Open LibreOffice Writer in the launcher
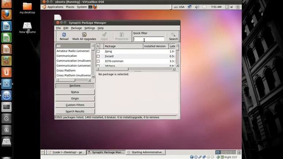This screenshot has width=283, height=159. click(x=6, y=26)
